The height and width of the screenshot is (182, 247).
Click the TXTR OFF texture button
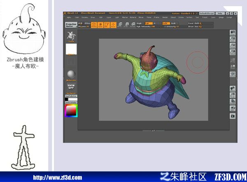pos(71,86)
